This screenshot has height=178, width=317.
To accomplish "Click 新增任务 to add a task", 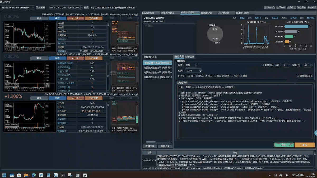I will click(x=150, y=146).
